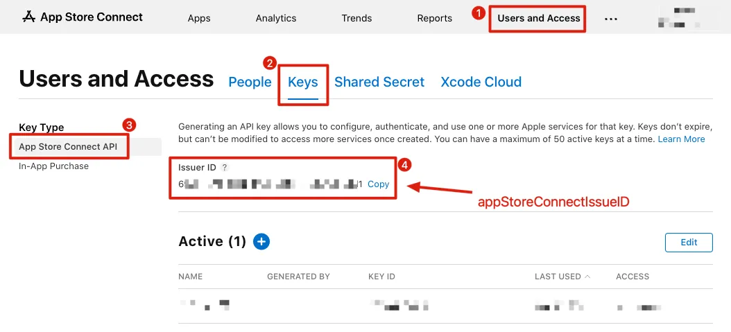
Task: Open the Shared Secret tab
Action: [379, 82]
